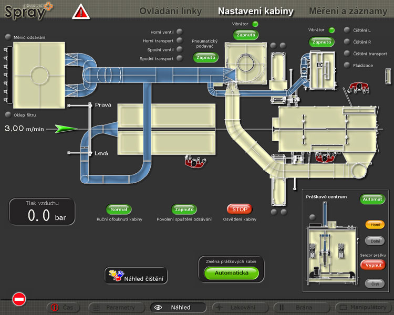
Task: Switch to the Ovládání linky tab
Action: point(170,11)
